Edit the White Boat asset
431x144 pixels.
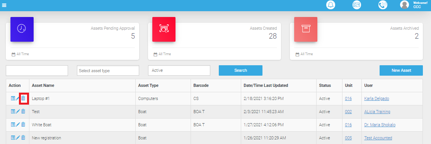18,125
